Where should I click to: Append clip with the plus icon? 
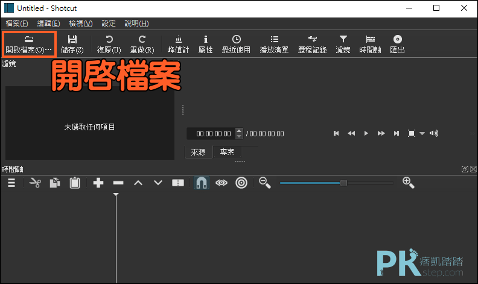(x=98, y=183)
